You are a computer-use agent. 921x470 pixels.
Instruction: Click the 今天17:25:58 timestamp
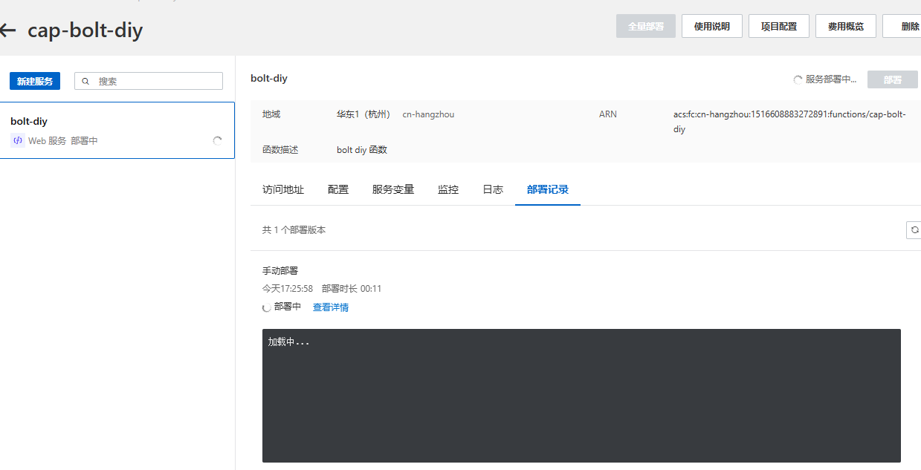point(288,289)
